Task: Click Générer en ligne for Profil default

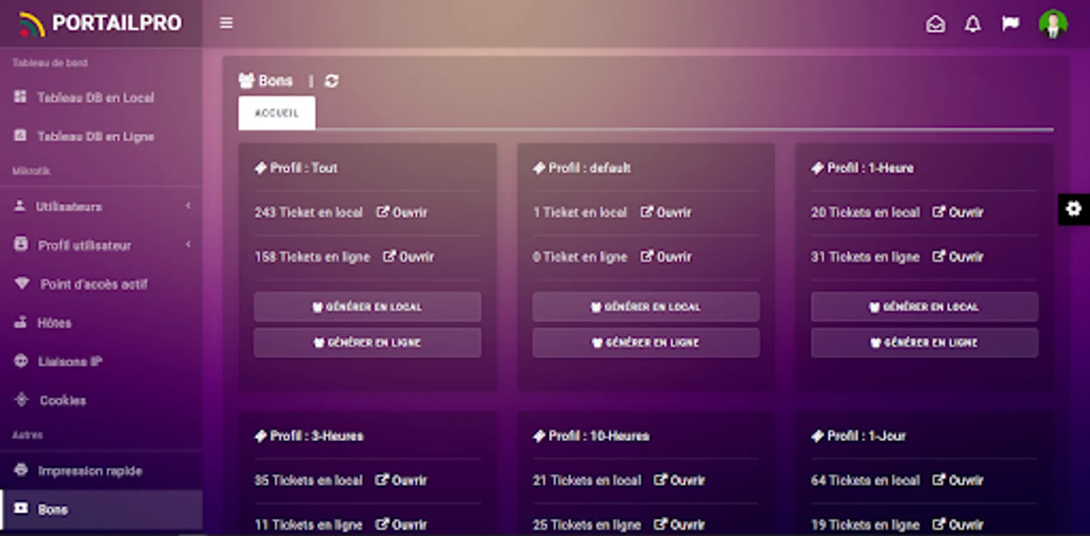Action: pyautogui.click(x=646, y=342)
